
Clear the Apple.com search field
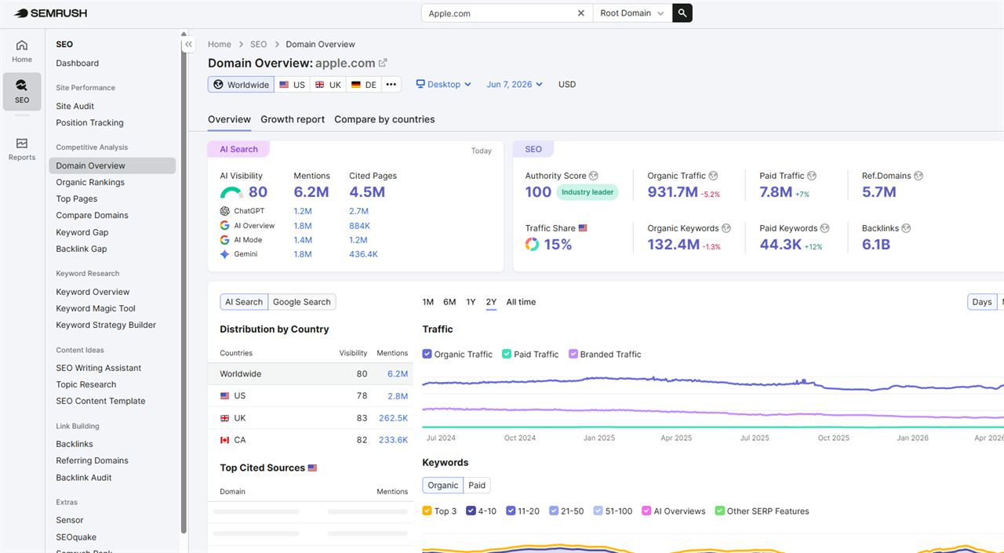click(581, 13)
